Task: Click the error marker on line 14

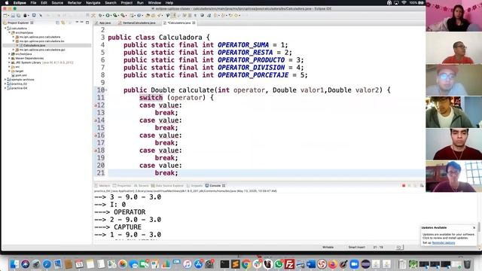Action: point(96,120)
